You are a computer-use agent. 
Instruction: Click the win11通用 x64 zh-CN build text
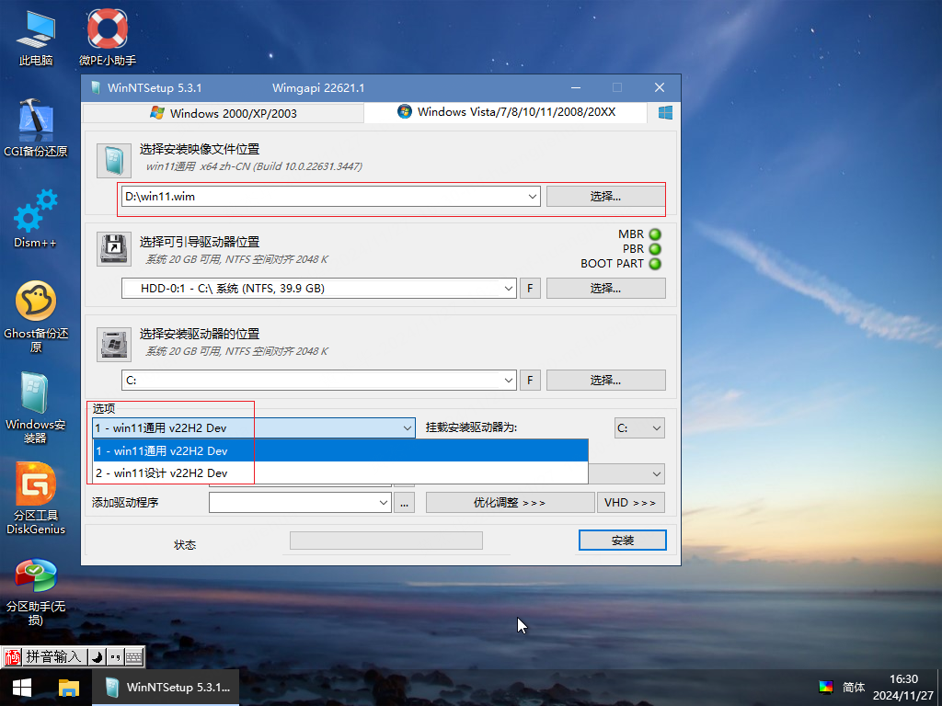(x=254, y=166)
